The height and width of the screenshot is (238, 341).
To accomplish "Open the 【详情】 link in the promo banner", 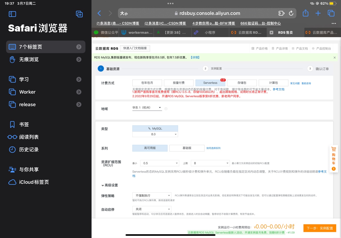I will tap(195, 57).
